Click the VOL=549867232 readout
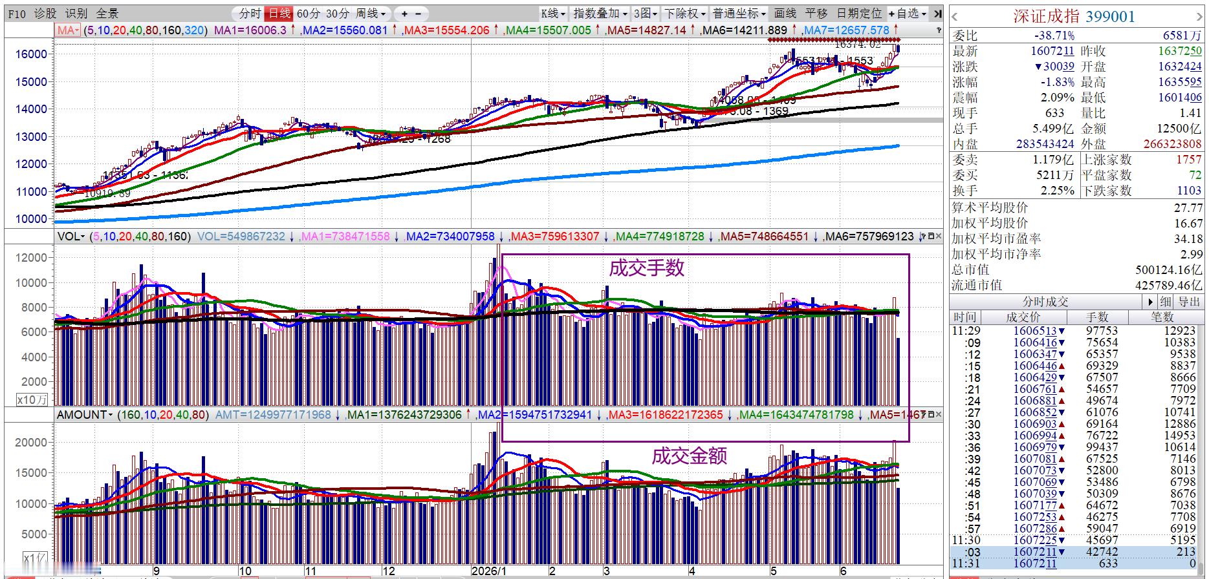This screenshot has width=1209, height=579. click(241, 237)
